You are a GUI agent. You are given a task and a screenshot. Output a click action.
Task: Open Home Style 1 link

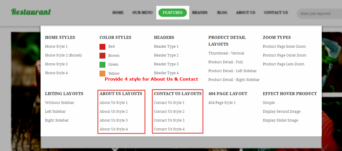[x=56, y=47]
